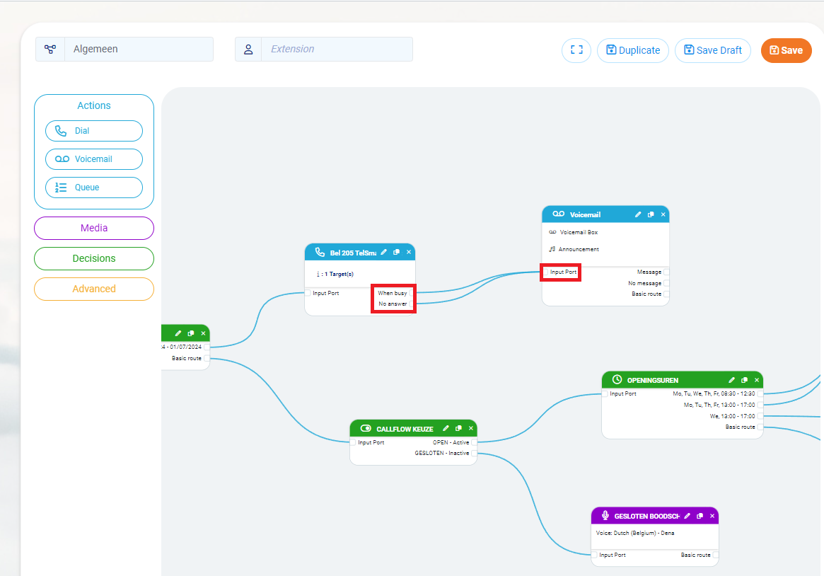Add a Queue action from Actions panel
The height and width of the screenshot is (576, 824).
pyautogui.click(x=94, y=188)
